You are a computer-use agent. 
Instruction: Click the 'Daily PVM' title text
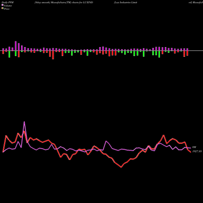8,2
